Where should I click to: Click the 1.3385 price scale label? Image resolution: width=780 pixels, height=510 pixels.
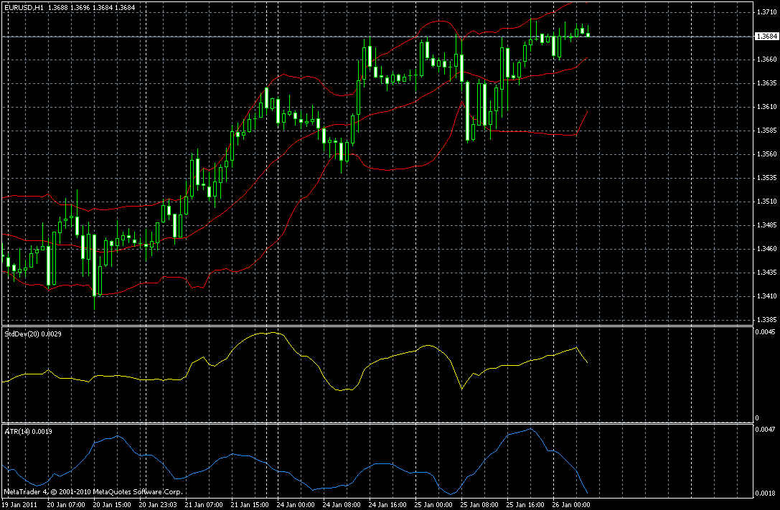766,320
